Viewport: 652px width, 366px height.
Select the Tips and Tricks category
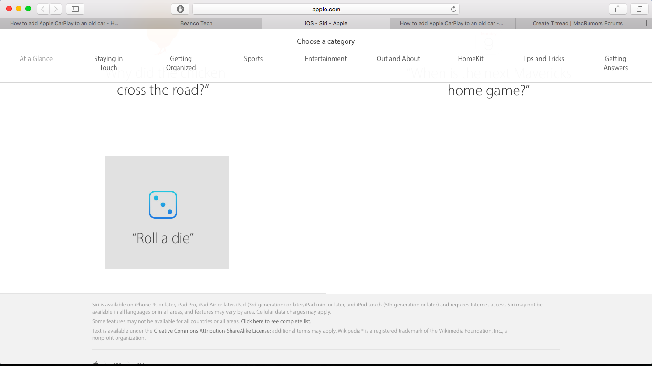pos(543,59)
